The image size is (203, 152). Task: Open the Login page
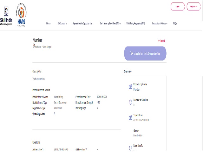(178, 6)
